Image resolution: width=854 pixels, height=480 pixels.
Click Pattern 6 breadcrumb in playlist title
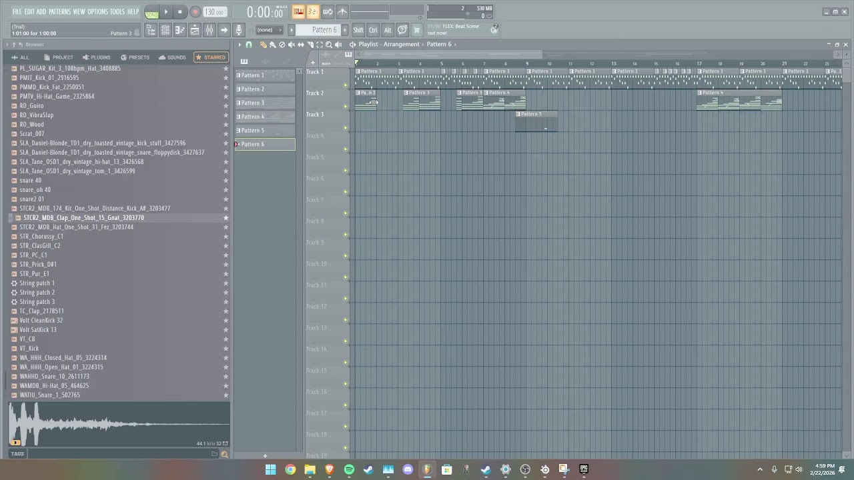coord(439,45)
